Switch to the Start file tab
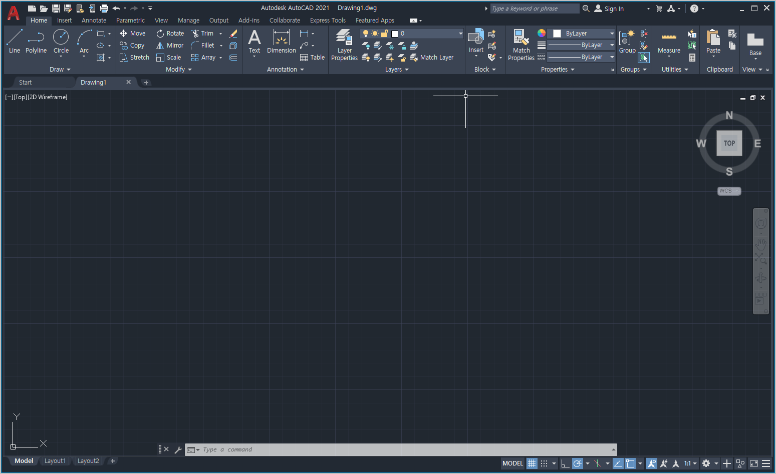Image resolution: width=776 pixels, height=474 pixels. (x=25, y=83)
